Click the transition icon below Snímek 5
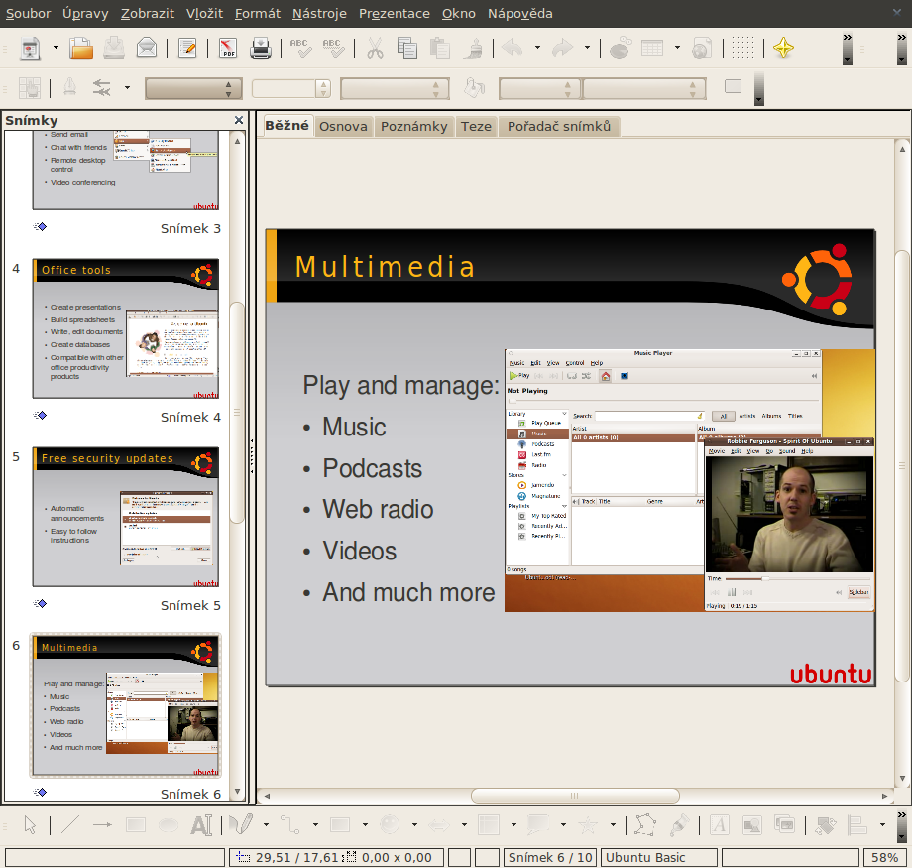Viewport: 912px width, 868px height. click(40, 604)
